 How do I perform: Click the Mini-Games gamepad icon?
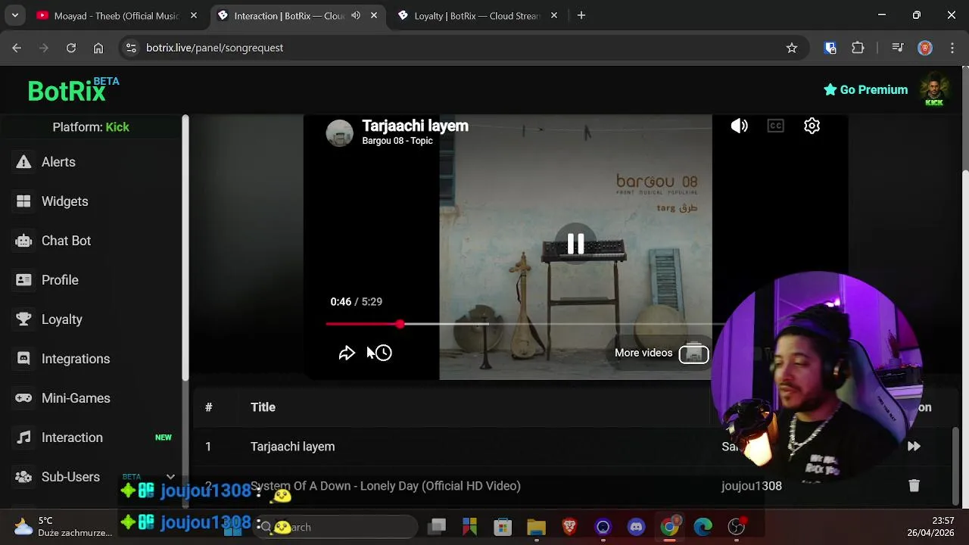click(x=24, y=398)
